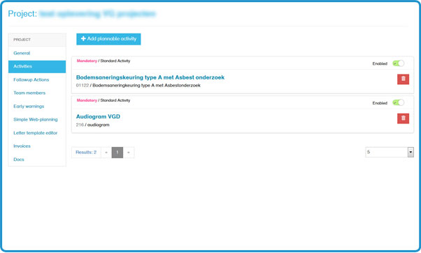421x253 pixels.
Task: Select Activities in the project sidebar
Action: coord(37,66)
